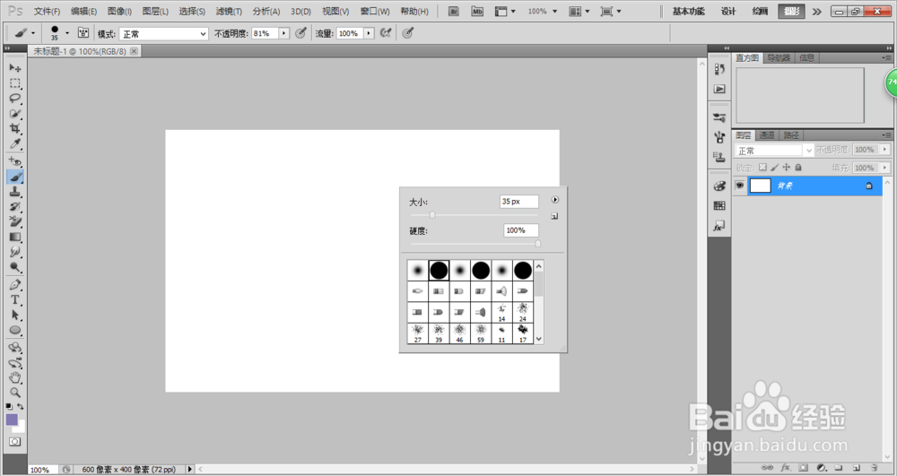Toggle lock image pixels
Viewport: 897px width, 476px height.
[x=775, y=168]
